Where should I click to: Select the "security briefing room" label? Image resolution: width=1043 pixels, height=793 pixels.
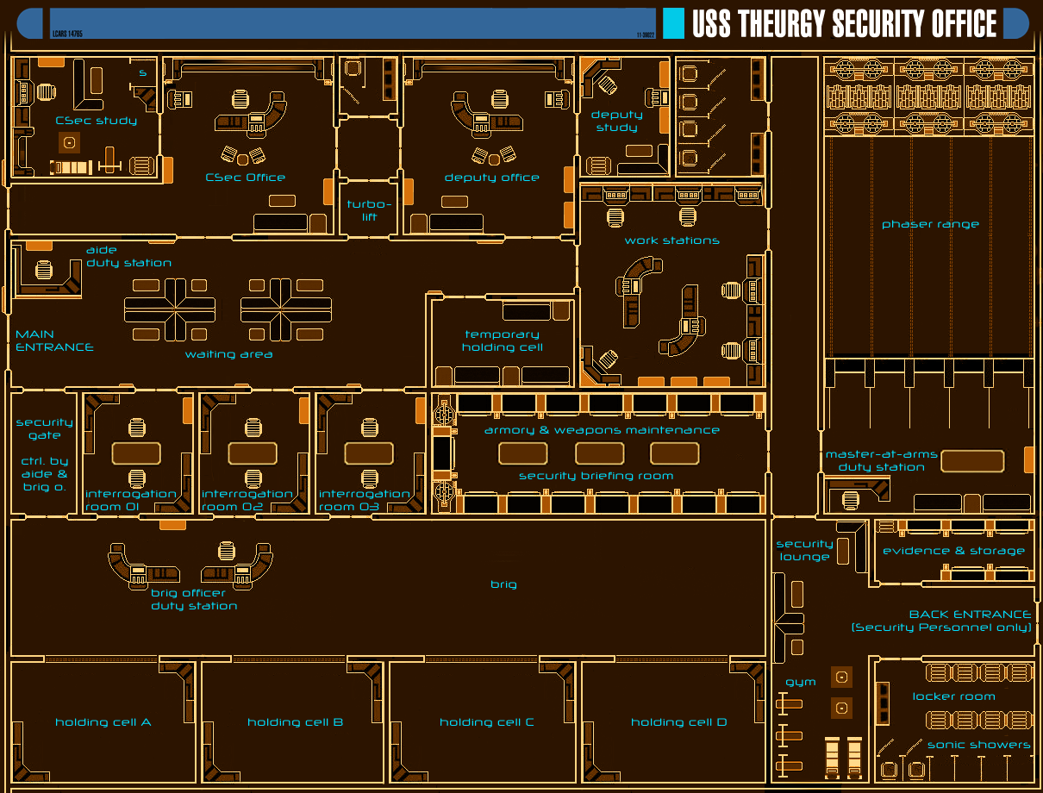(596, 476)
